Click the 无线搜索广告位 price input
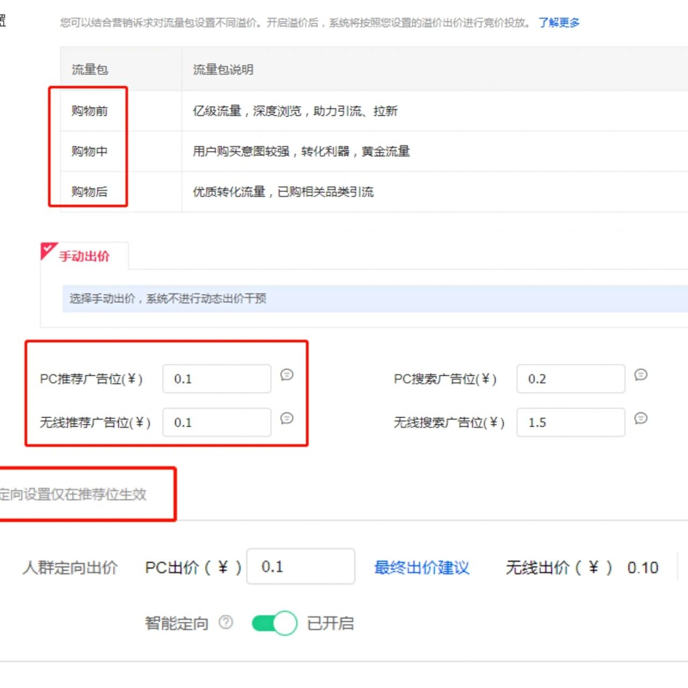Image resolution: width=688 pixels, height=688 pixels. click(571, 422)
